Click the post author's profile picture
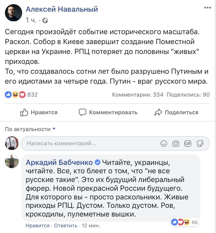The image size is (216, 233). click(x=13, y=13)
